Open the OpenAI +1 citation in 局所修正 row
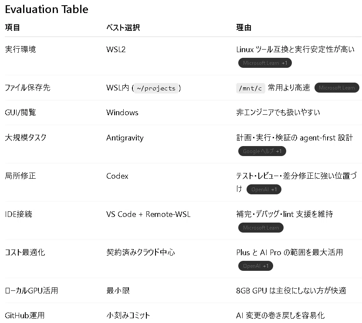Viewport: 362px width, 323px height. click(x=264, y=190)
